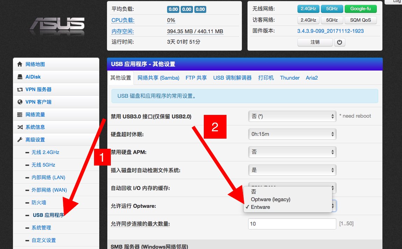The image size is (402, 249).
Task: Click the 允许同步连接的最大数量 input field
Action: click(x=292, y=224)
